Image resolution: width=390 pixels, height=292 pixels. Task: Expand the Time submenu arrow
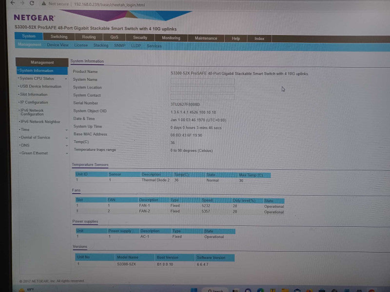click(66, 130)
